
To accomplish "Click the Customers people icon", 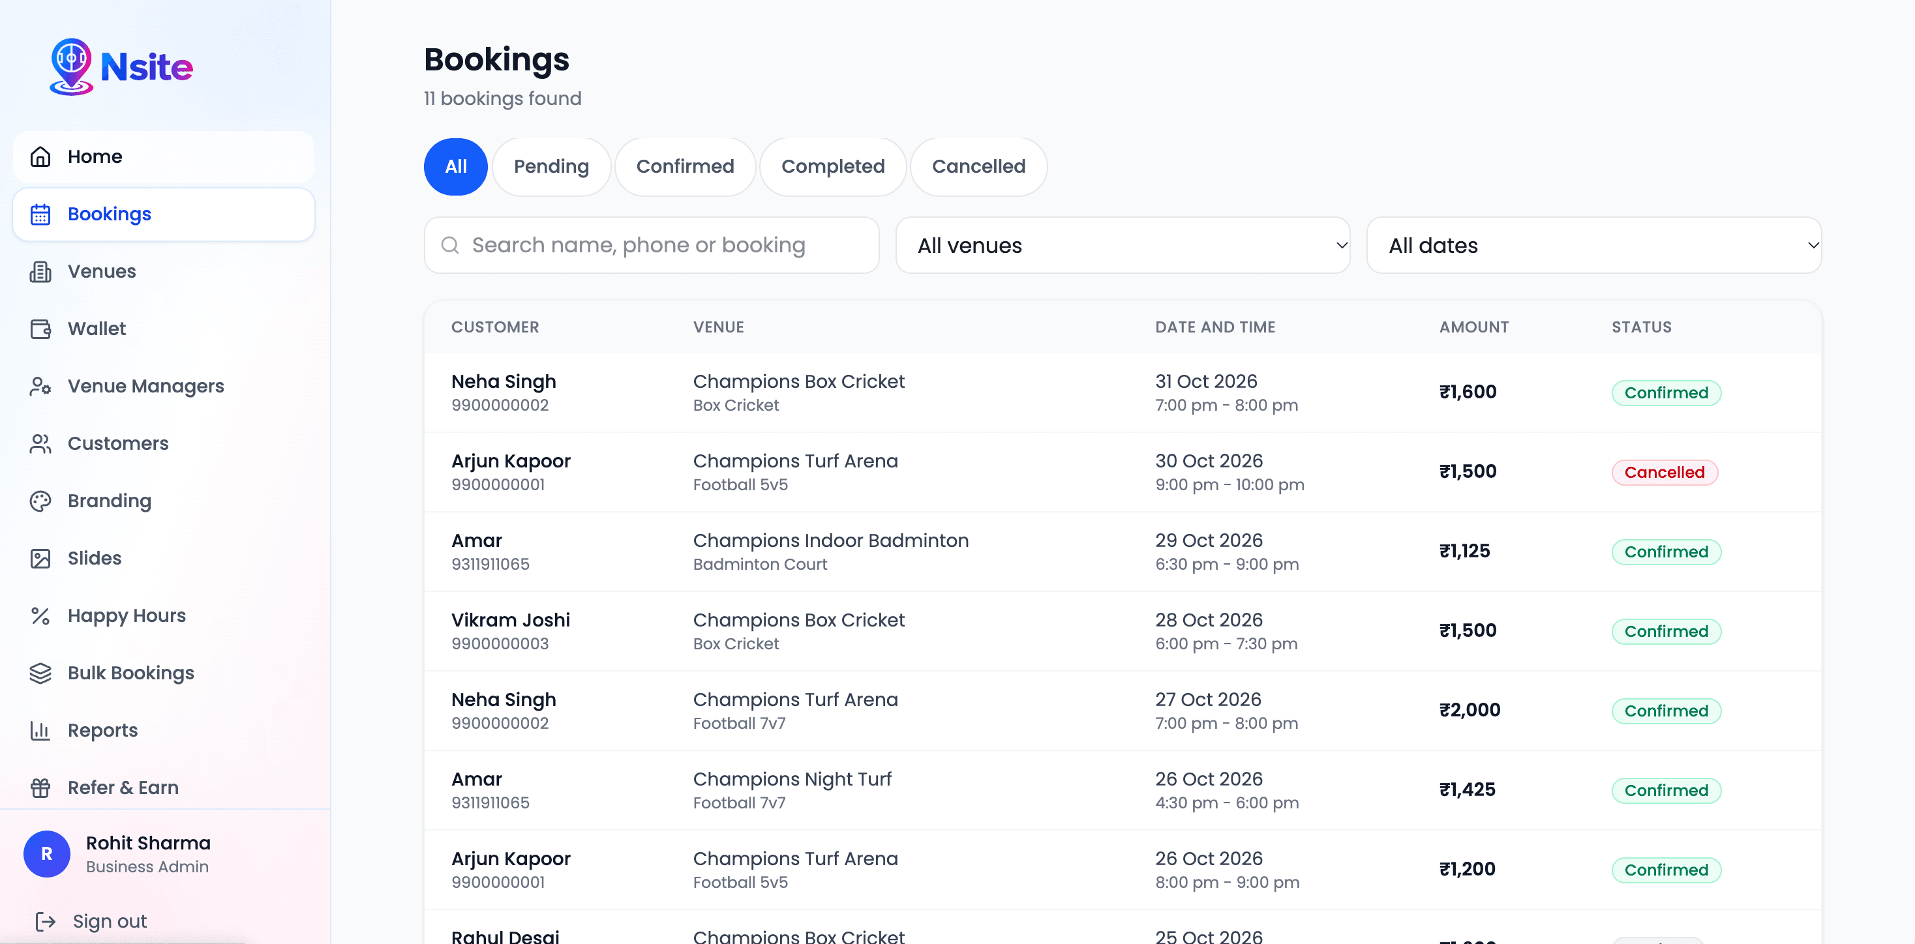I will pos(40,443).
